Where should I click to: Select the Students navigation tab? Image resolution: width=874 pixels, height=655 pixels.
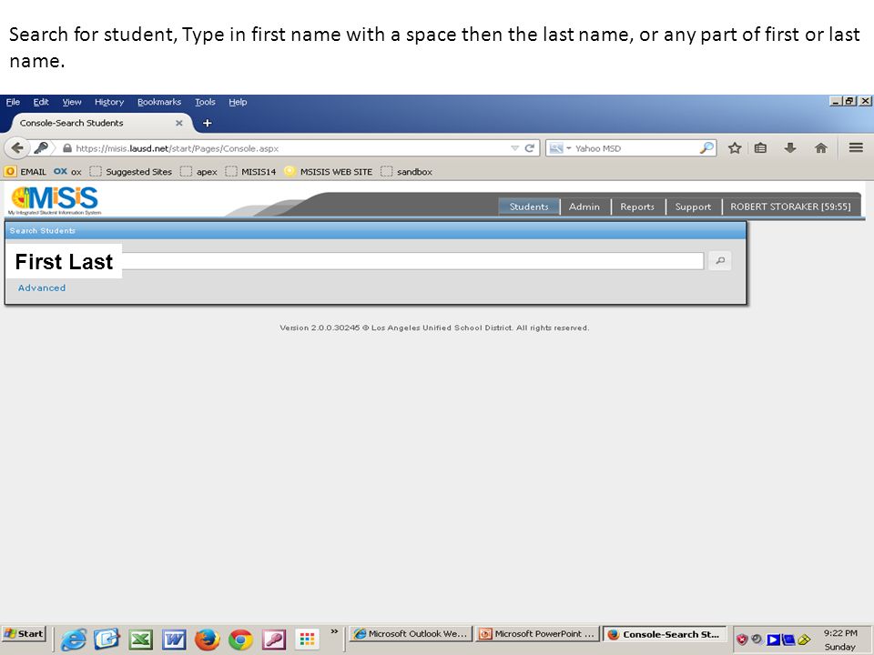[x=529, y=207]
